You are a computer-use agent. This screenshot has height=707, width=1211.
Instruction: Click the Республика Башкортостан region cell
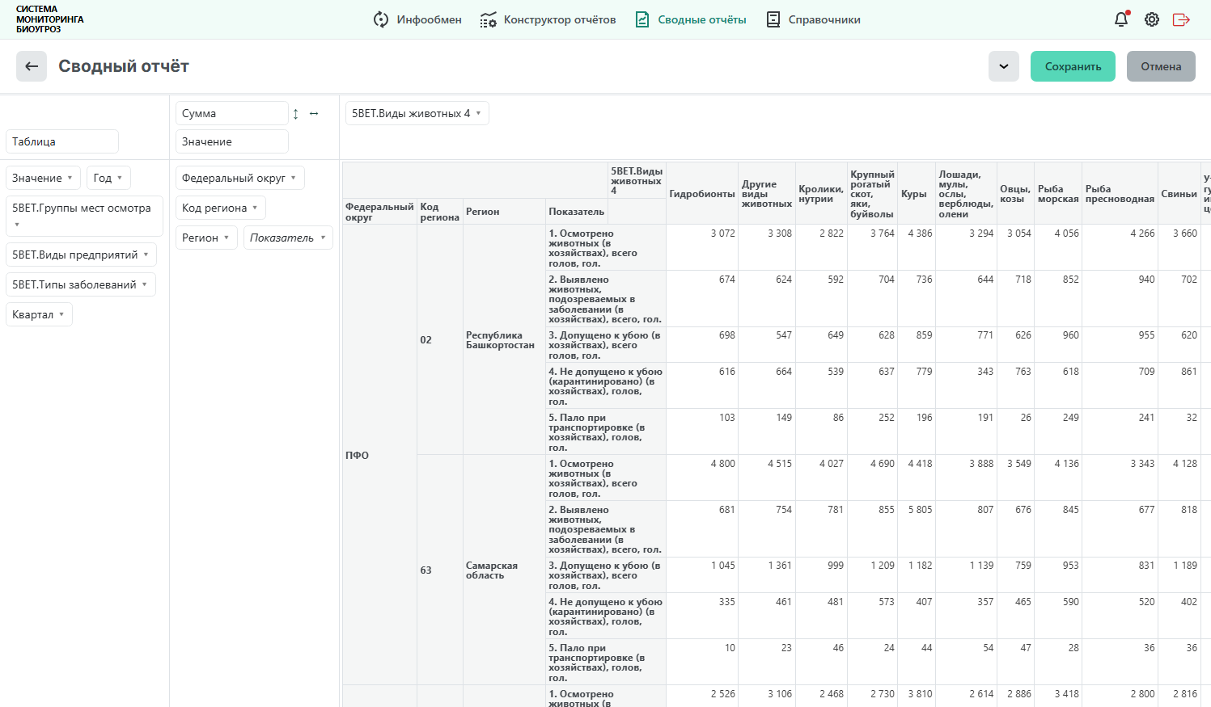click(x=504, y=340)
